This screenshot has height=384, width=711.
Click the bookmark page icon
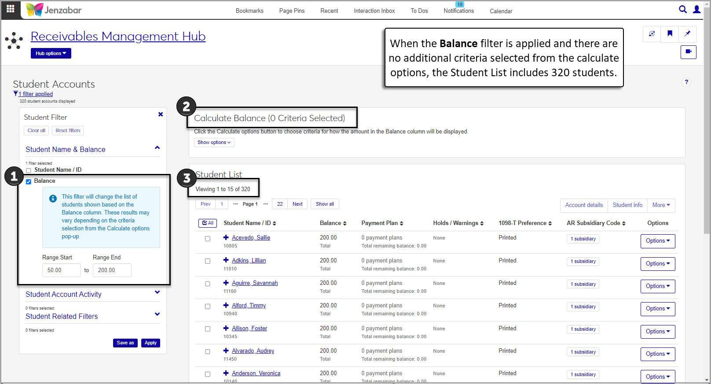pos(670,33)
